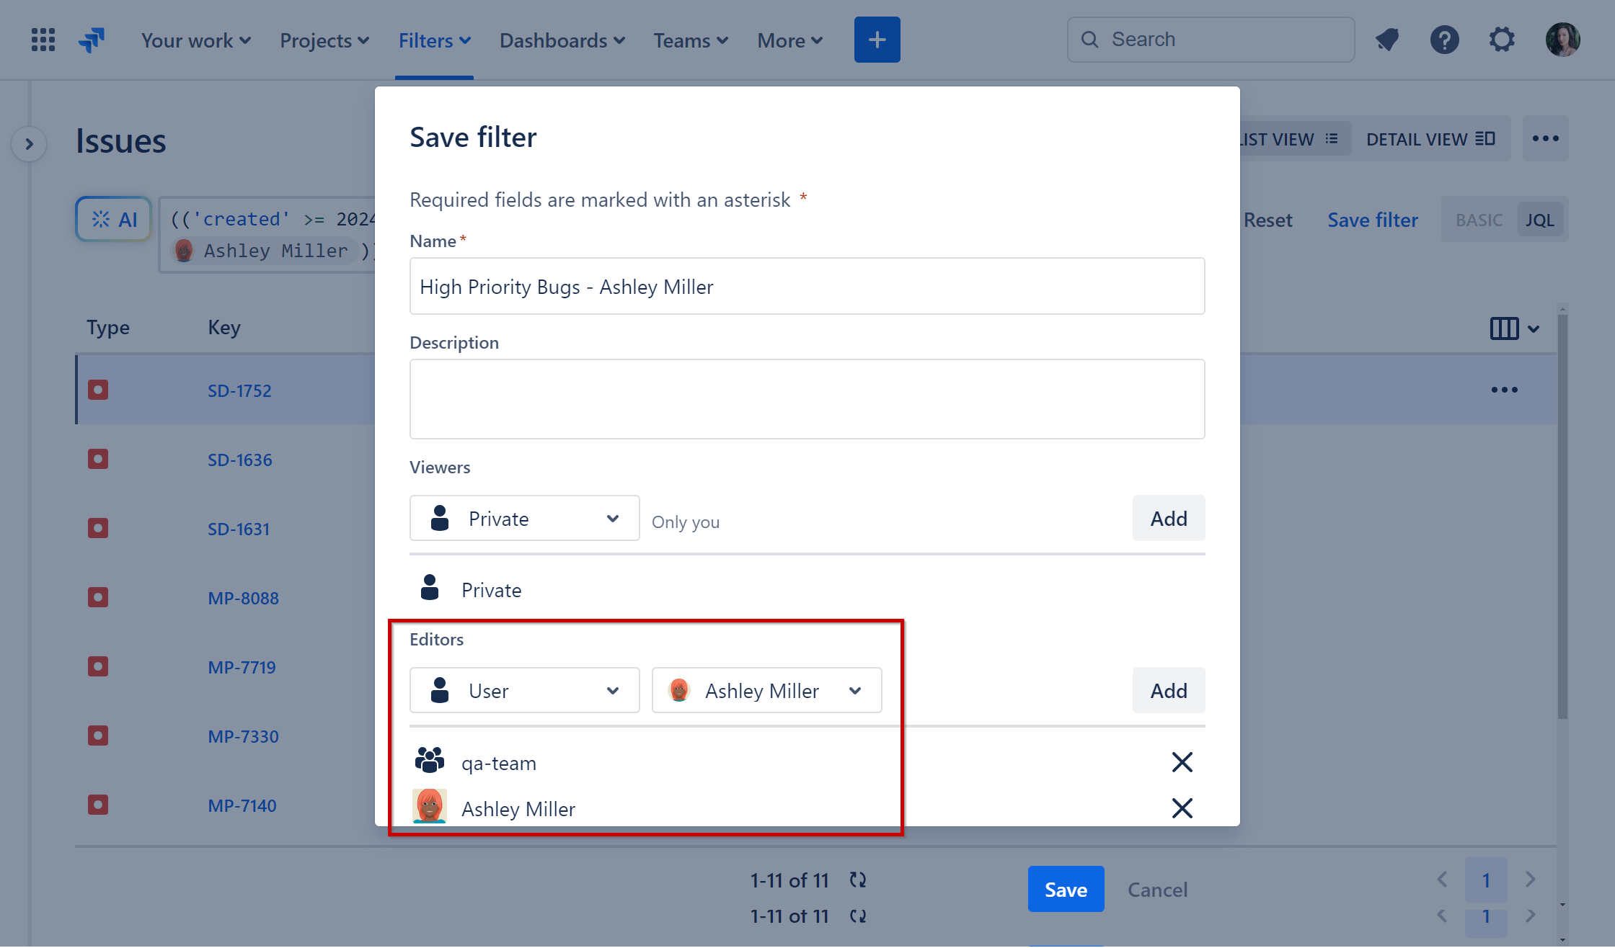Open the Jira settings gear icon
The image size is (1615, 948).
pyautogui.click(x=1502, y=40)
